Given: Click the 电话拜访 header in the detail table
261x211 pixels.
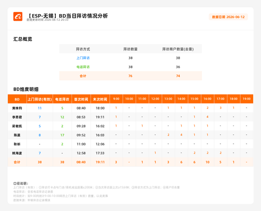Looking at the screenshot, I should 62,100.
